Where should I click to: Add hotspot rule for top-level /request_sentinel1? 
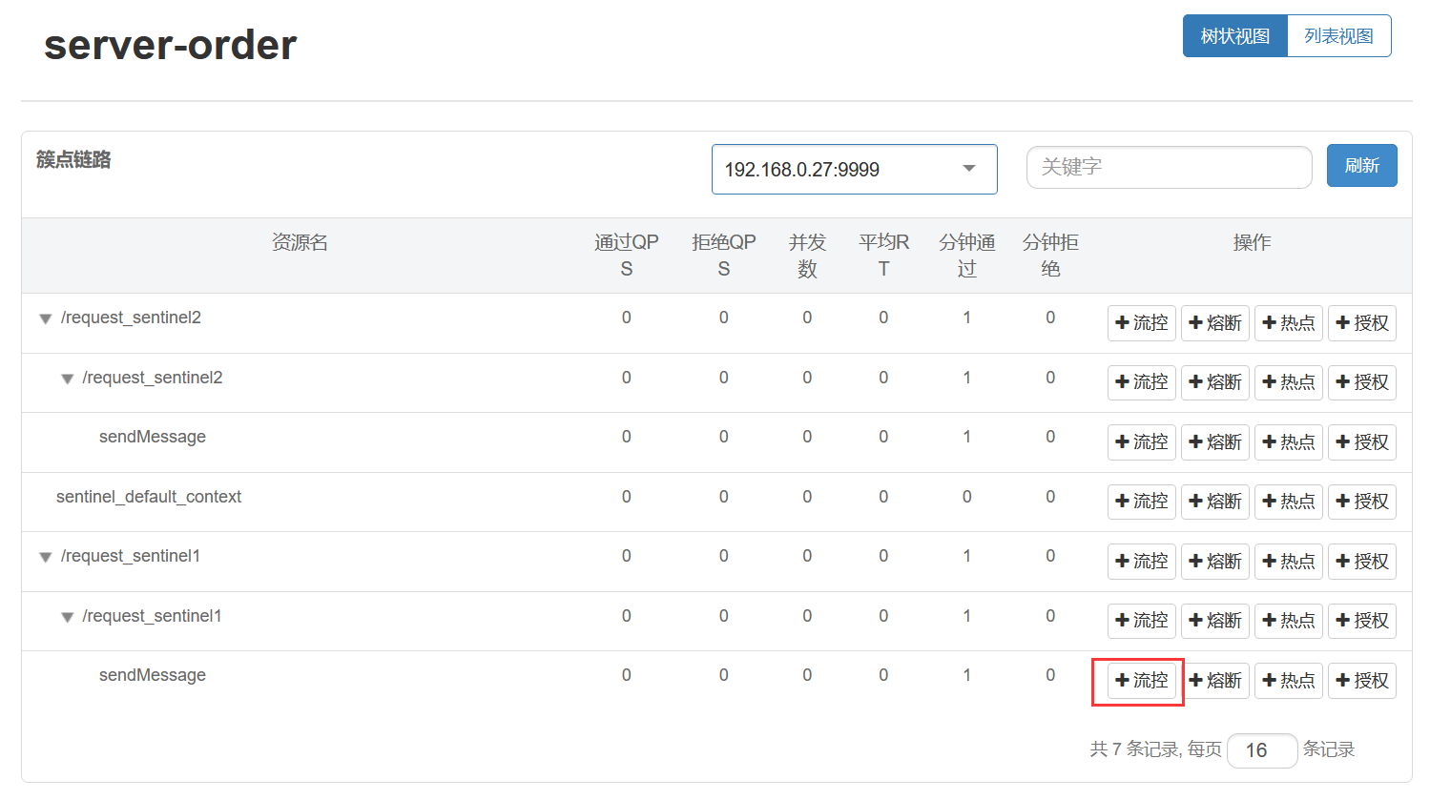(1288, 562)
